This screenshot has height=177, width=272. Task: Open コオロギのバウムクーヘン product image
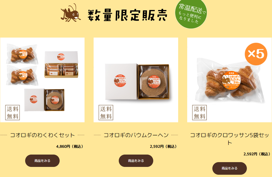tap(136, 80)
